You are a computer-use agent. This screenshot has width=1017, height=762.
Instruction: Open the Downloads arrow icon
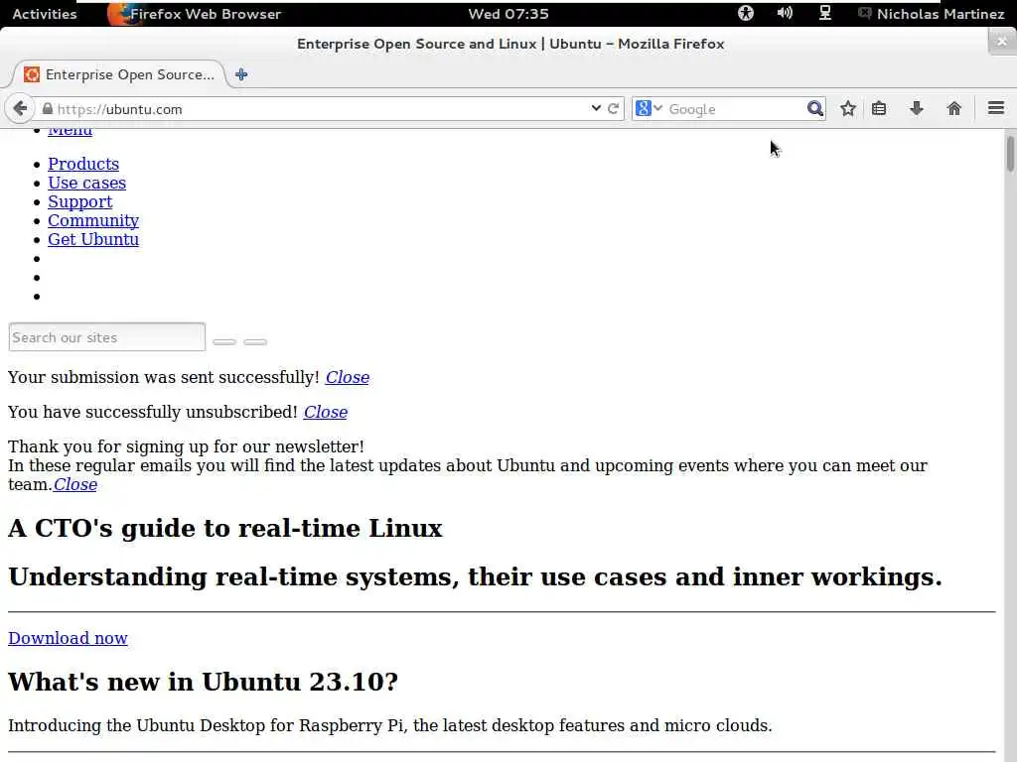[916, 108]
